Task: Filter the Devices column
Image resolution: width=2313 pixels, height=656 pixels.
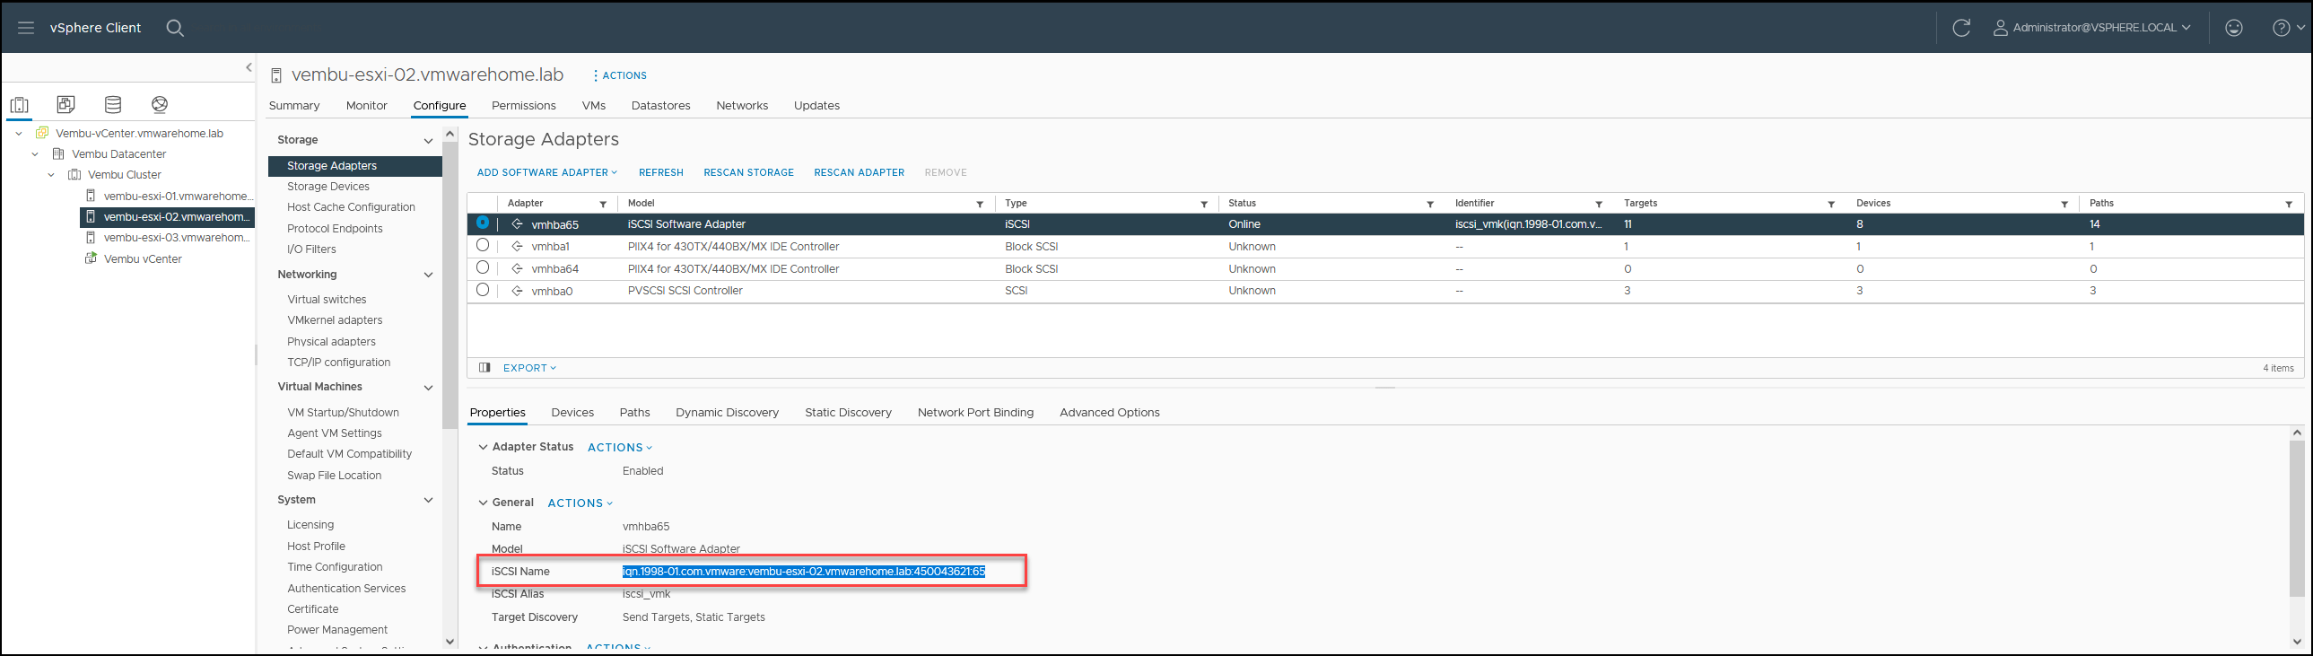Action: click(2064, 204)
